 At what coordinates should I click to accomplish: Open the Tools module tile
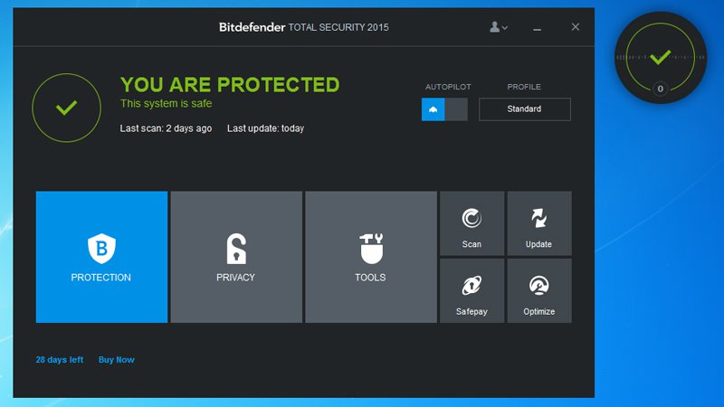(x=371, y=257)
